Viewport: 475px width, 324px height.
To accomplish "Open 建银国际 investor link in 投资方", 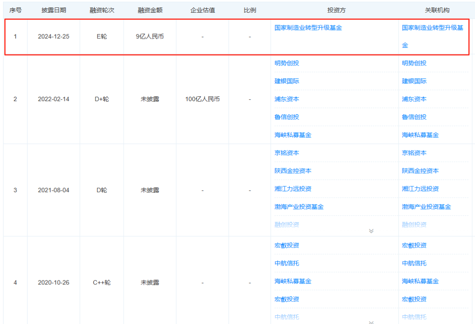I will coord(287,81).
